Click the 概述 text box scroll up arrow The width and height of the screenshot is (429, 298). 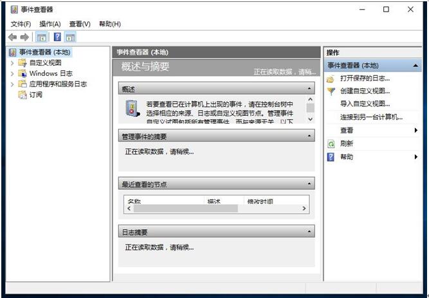(x=310, y=99)
